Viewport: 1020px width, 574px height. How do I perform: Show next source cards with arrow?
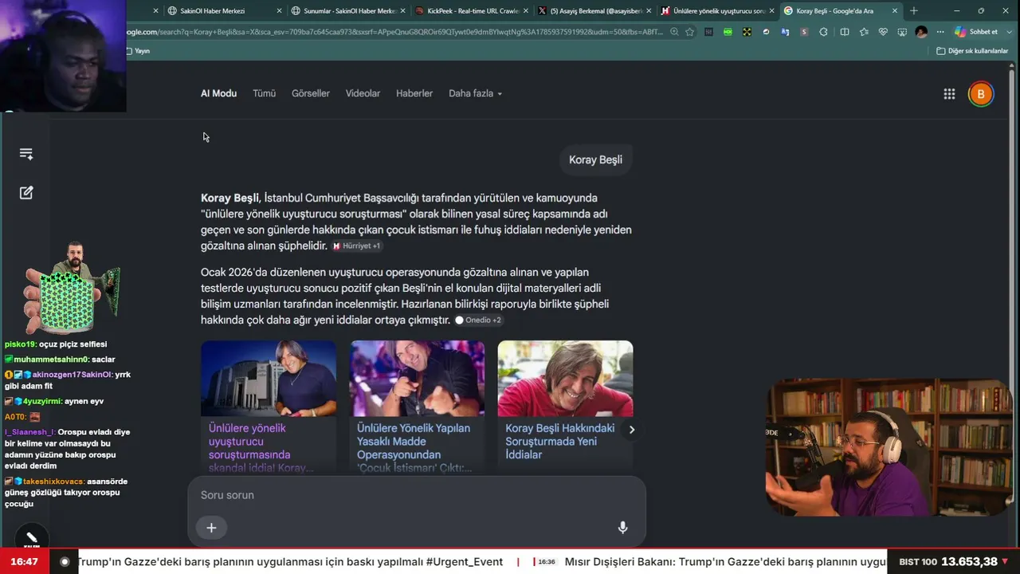point(631,430)
